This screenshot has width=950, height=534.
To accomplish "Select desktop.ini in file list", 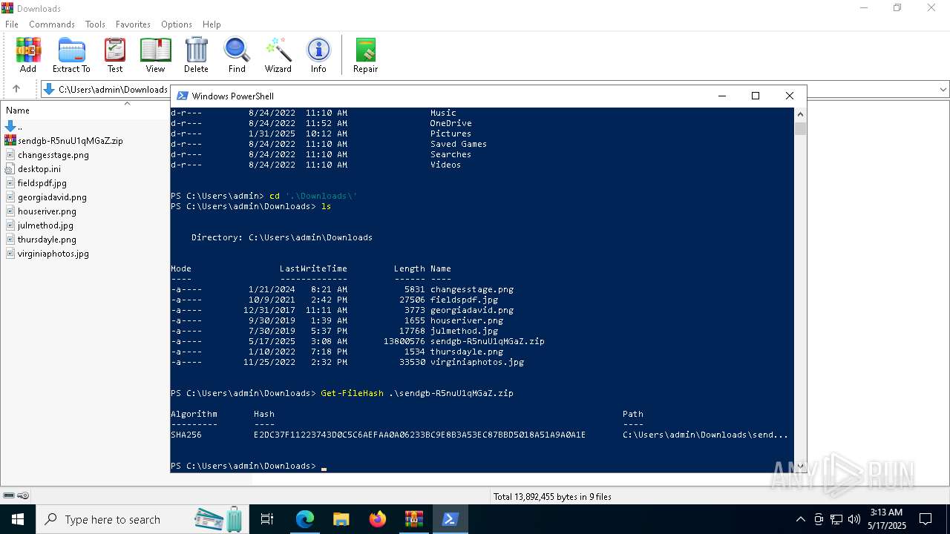I will pyautogui.click(x=39, y=169).
